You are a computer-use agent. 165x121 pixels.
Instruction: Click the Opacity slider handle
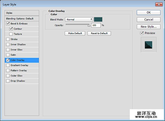tap(89, 25)
